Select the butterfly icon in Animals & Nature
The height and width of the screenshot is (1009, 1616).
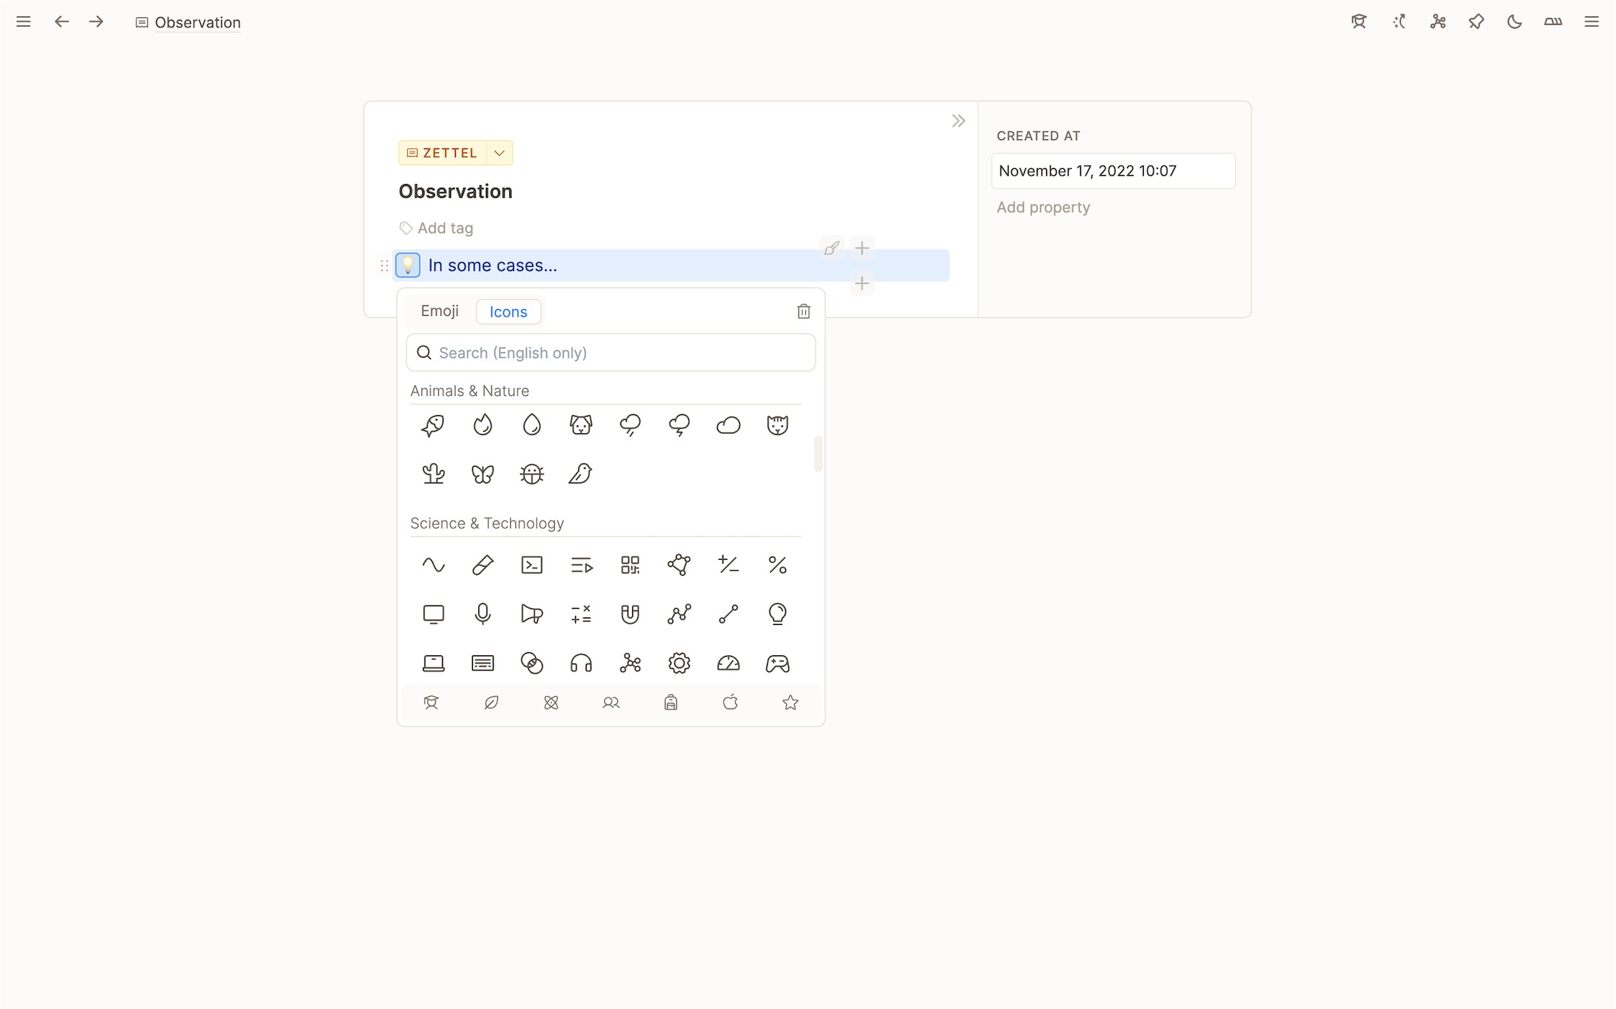pos(483,473)
